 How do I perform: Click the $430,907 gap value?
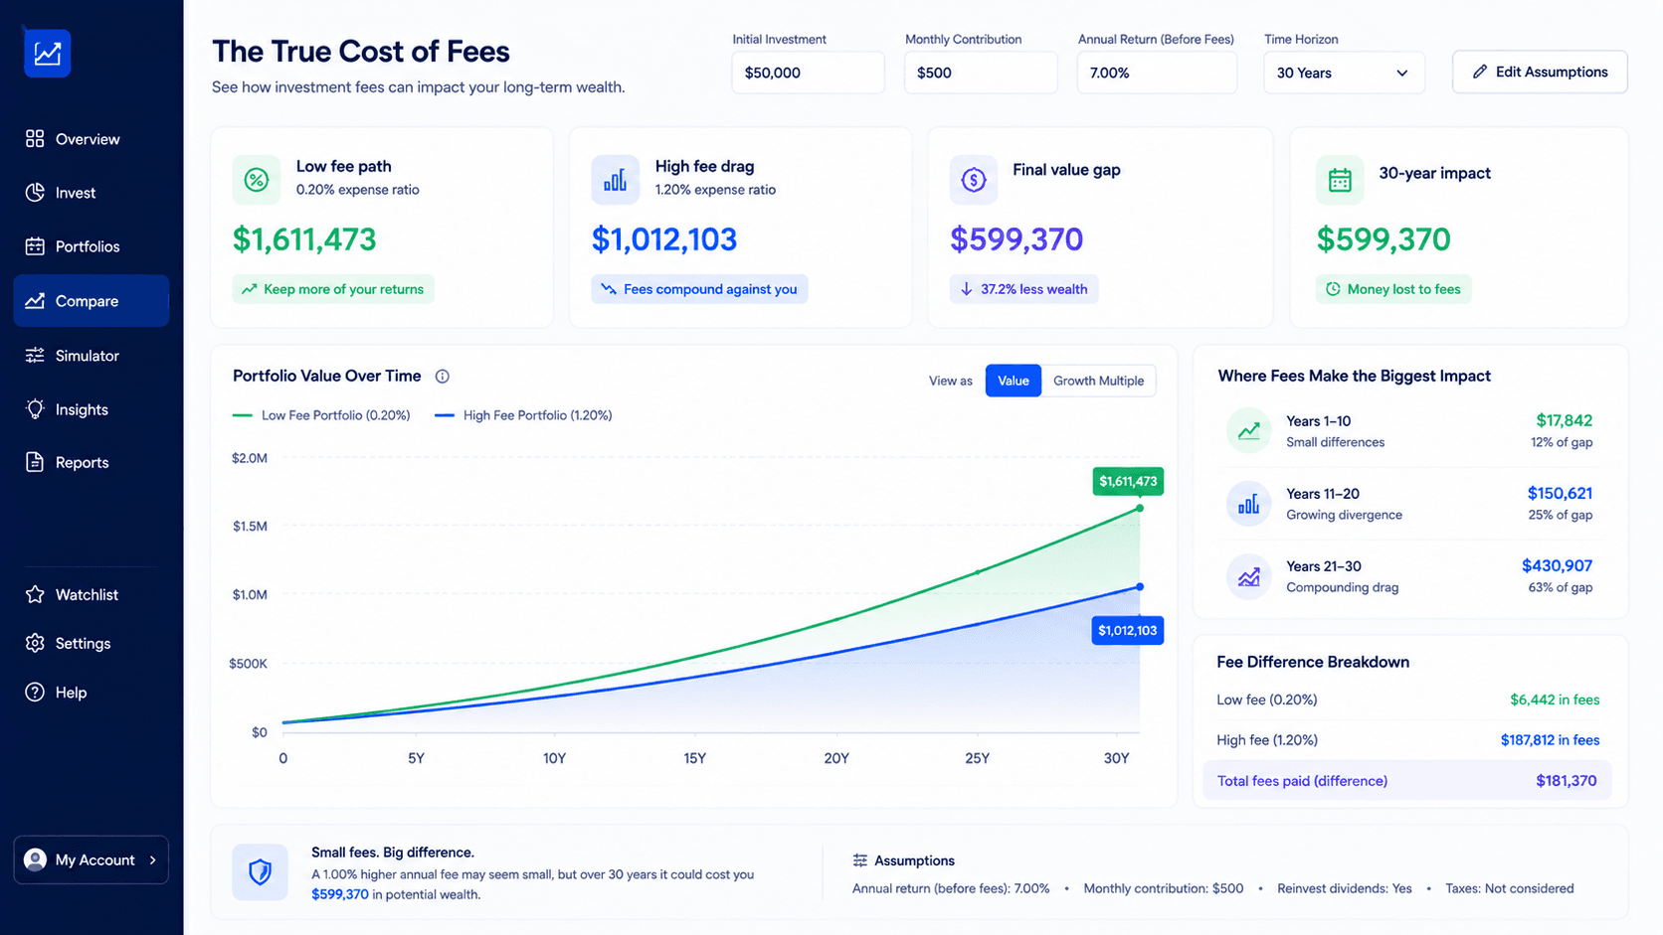point(1557,565)
